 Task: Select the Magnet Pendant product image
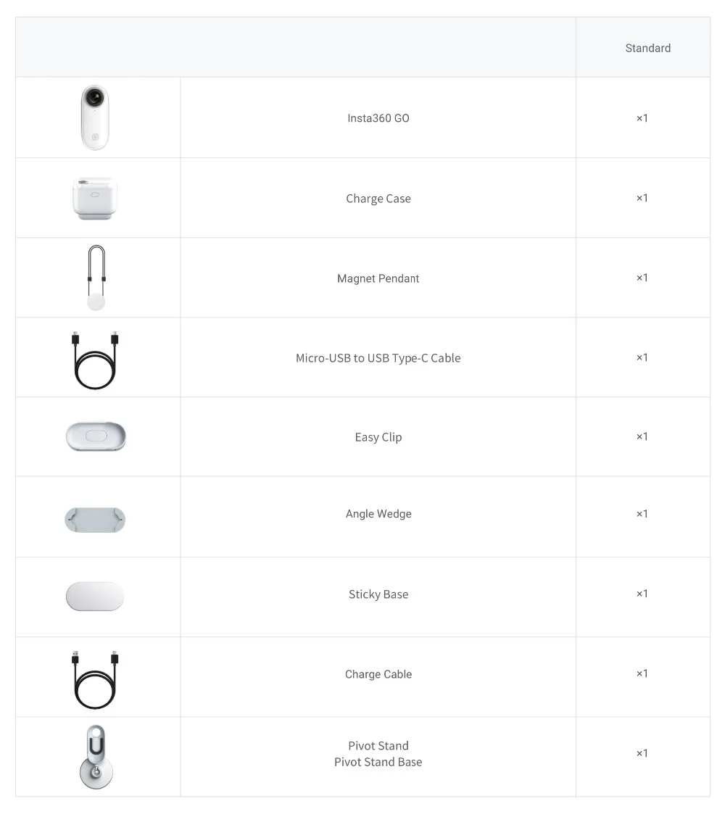(x=96, y=278)
